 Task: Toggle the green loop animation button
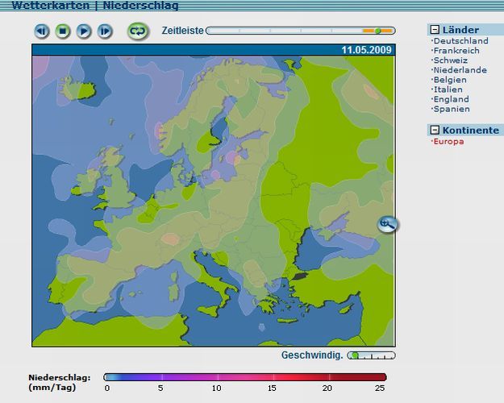click(x=138, y=31)
